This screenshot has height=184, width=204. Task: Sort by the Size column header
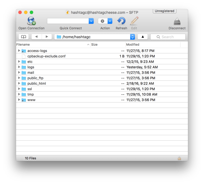point(108,44)
